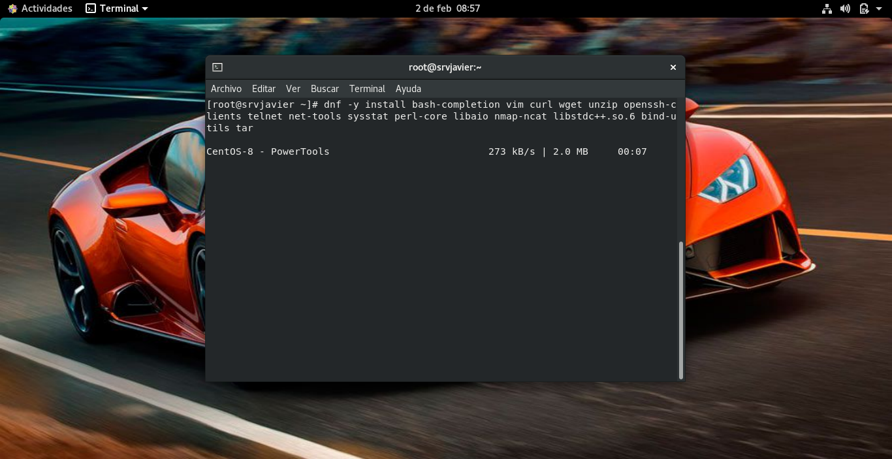This screenshot has height=459, width=892.
Task: Open the Archivo menu
Action: coord(226,89)
